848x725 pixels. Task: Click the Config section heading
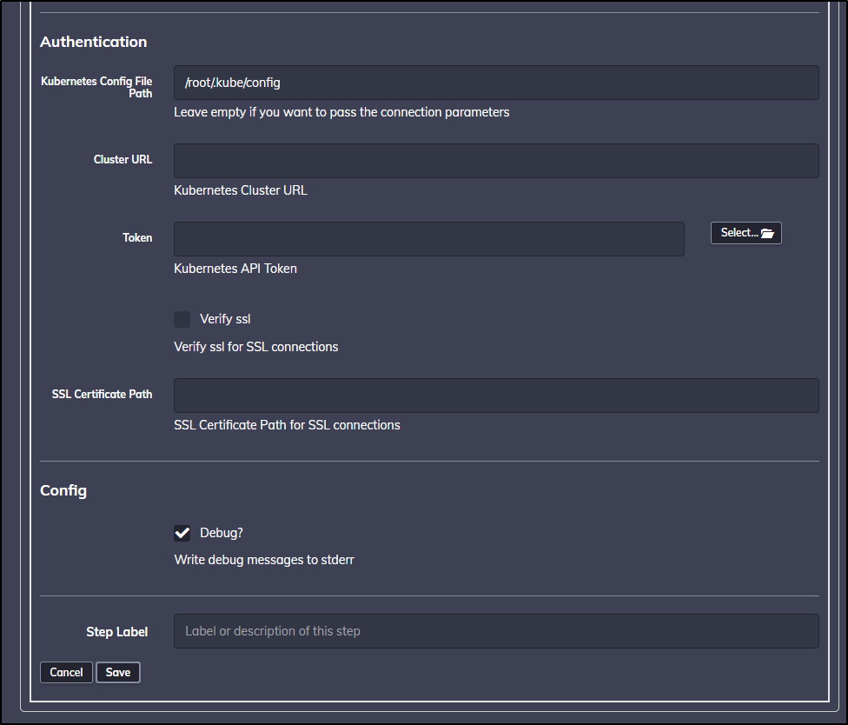(63, 491)
